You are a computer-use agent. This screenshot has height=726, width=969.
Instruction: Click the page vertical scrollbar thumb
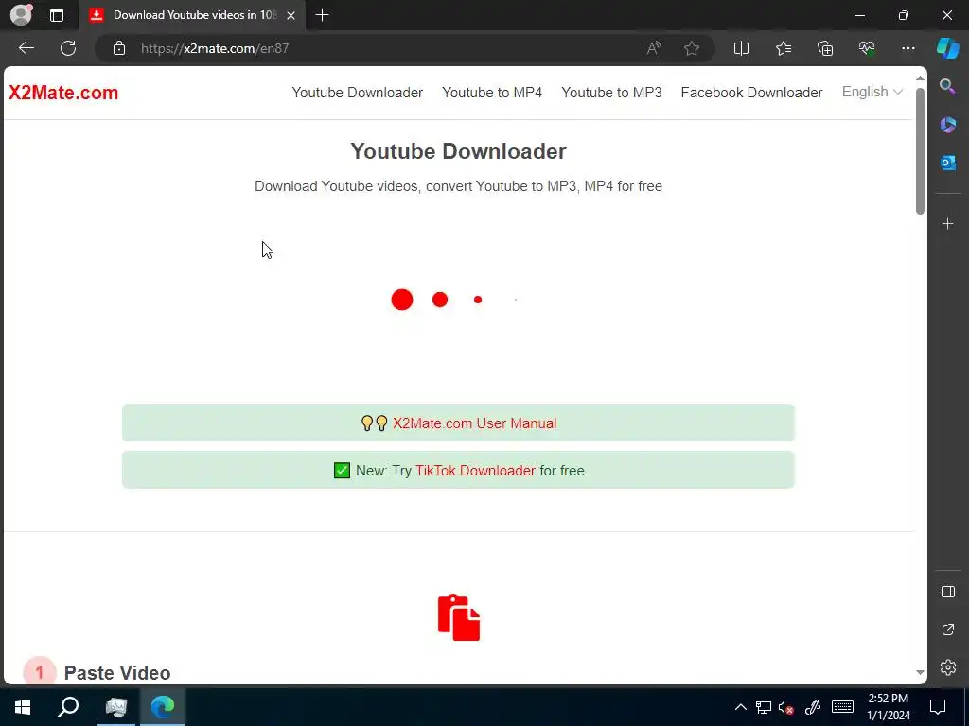coord(920,150)
